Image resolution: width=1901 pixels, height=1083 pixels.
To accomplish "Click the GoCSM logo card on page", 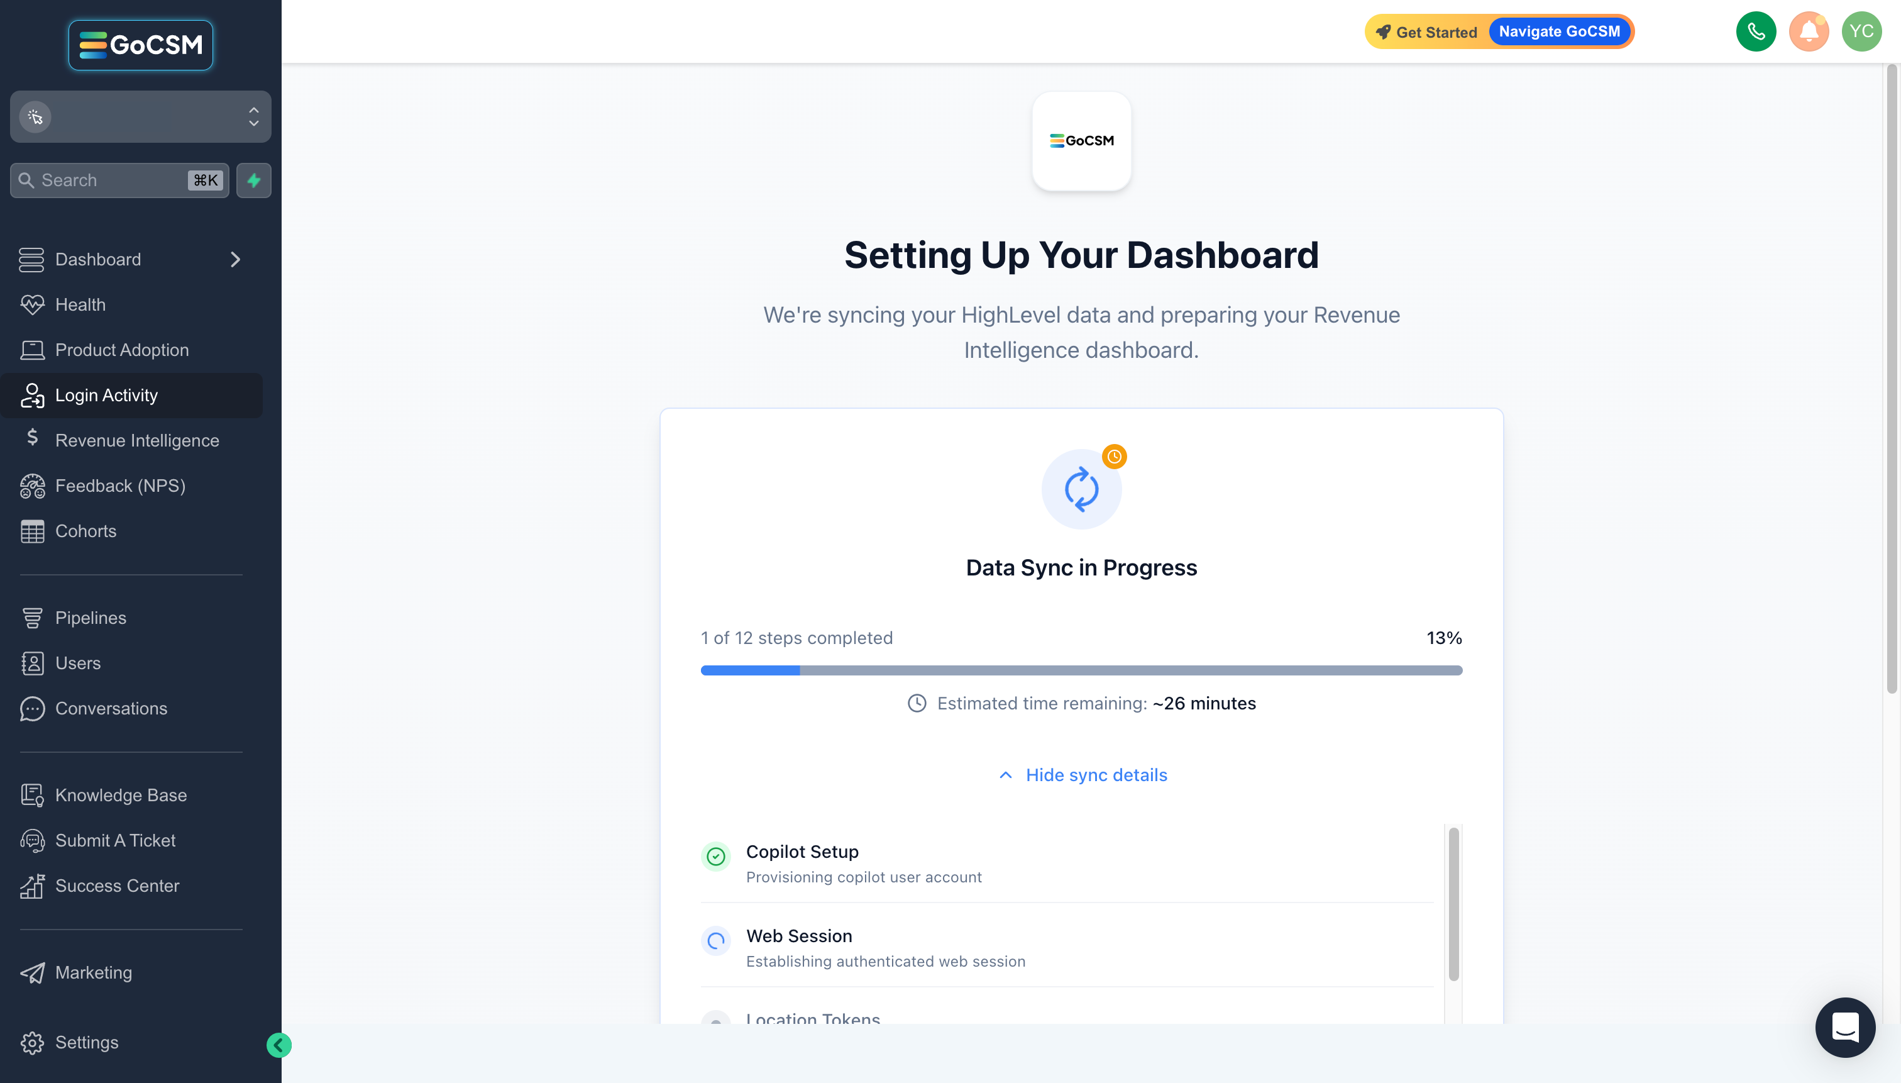I will coord(1082,141).
